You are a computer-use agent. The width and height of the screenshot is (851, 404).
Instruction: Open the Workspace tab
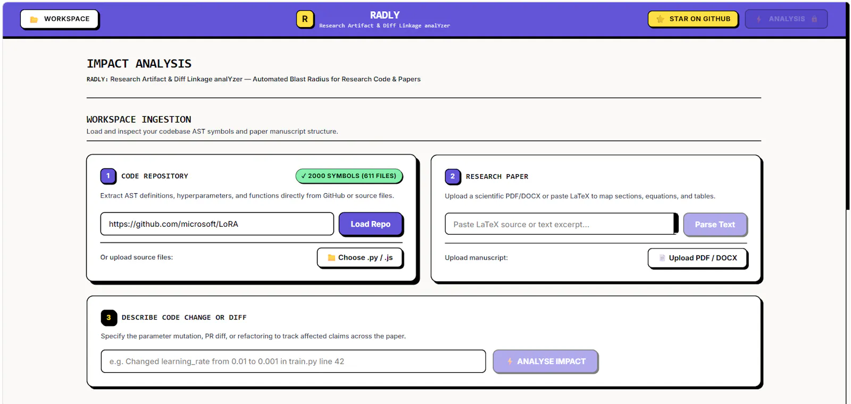pyautogui.click(x=60, y=19)
